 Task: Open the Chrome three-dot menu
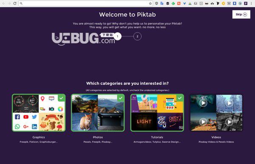(252, 3)
